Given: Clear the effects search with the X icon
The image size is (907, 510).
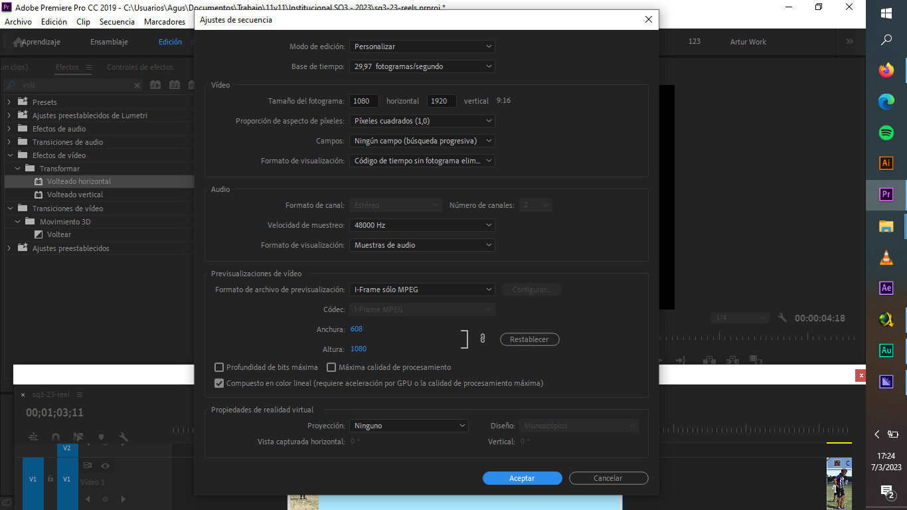Looking at the screenshot, I should click(137, 85).
